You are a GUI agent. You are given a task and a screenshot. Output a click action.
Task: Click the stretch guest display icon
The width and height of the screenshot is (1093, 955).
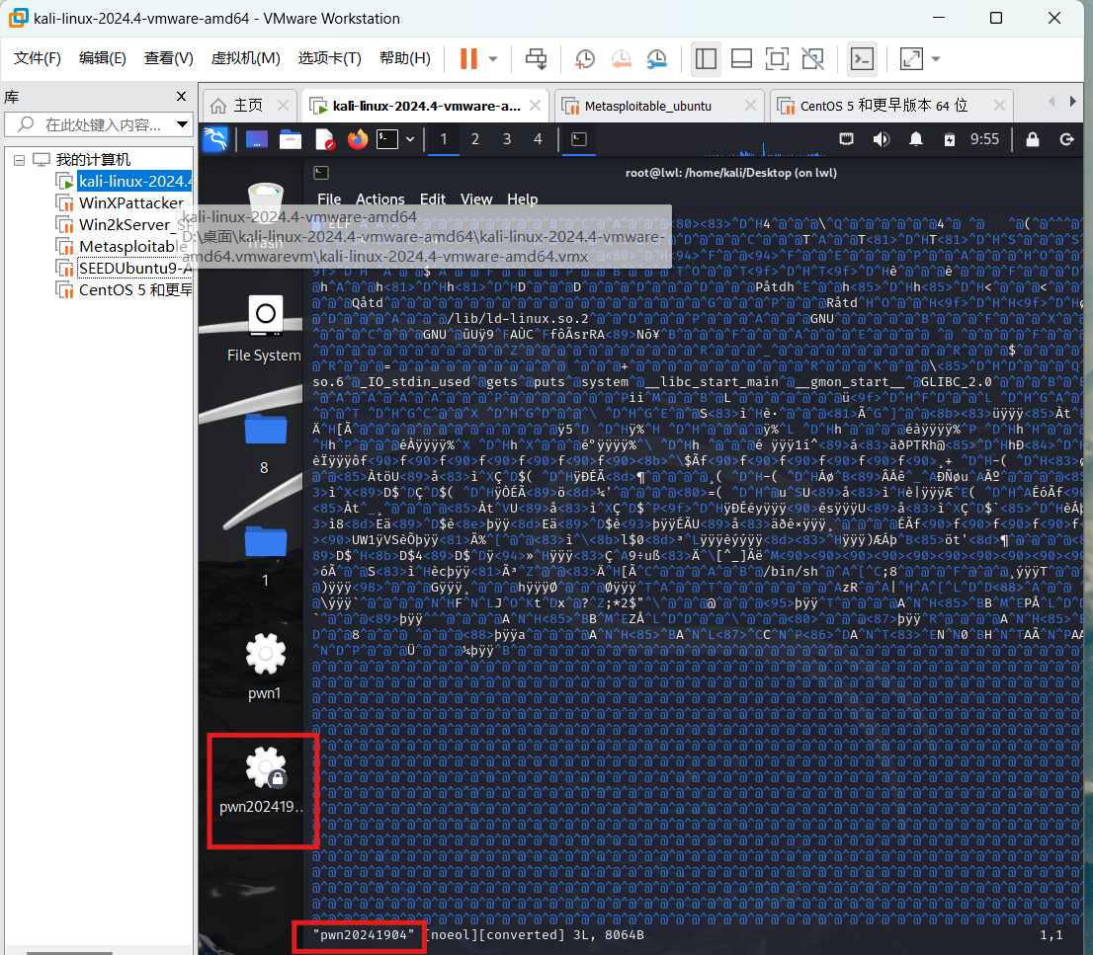(912, 58)
